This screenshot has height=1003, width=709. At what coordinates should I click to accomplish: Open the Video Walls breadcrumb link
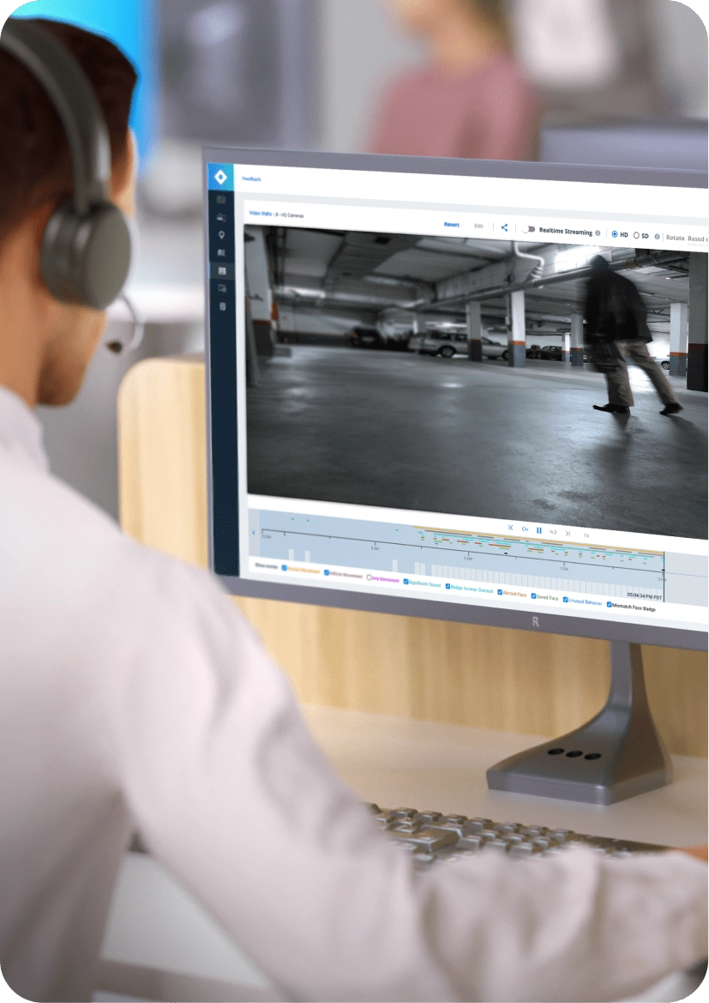click(x=261, y=213)
